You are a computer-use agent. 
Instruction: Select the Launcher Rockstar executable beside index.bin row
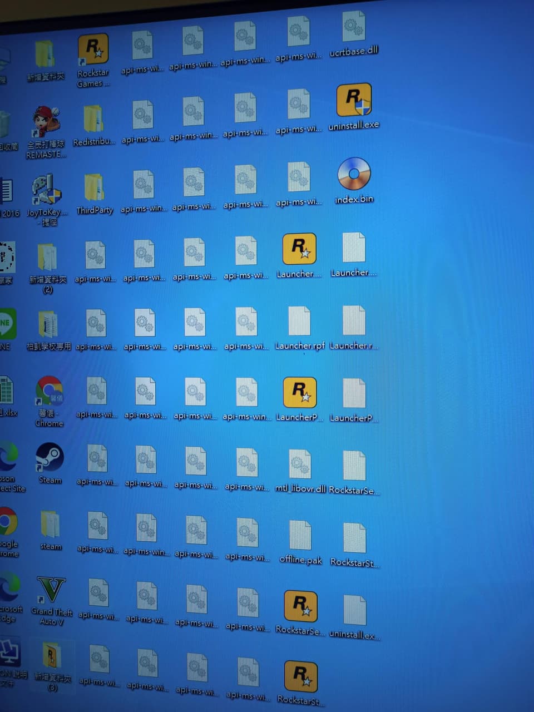(x=299, y=249)
